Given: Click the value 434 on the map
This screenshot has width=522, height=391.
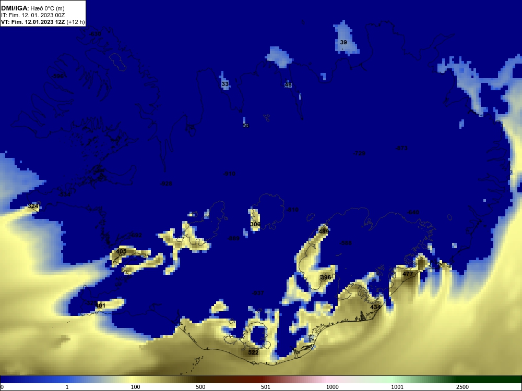Looking at the screenshot, I should coord(375,307).
